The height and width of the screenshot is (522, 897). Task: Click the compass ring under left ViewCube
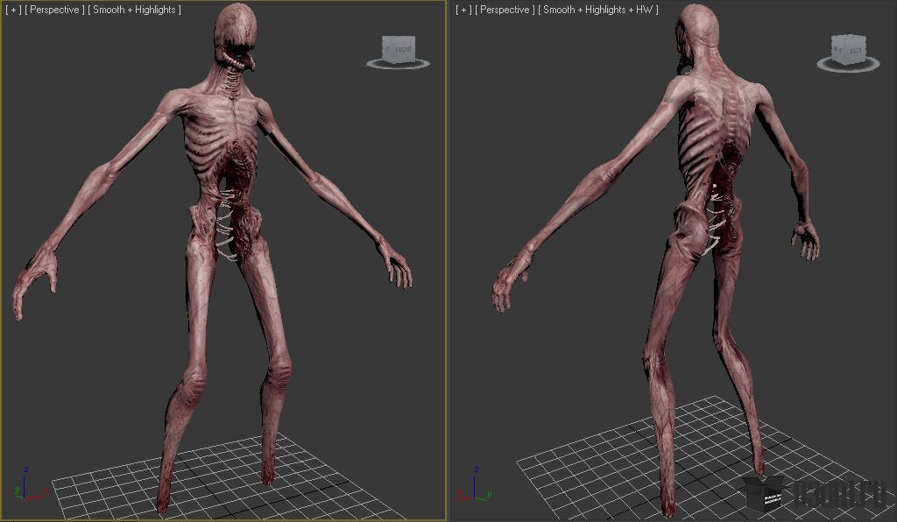pyautogui.click(x=398, y=64)
